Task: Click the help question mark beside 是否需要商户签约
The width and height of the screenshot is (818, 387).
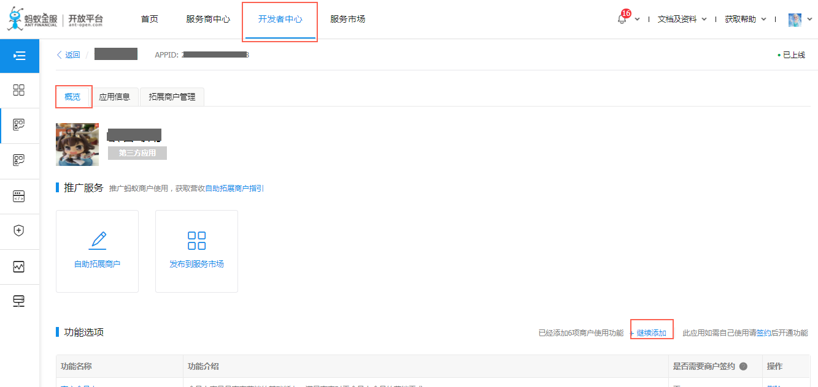Action: click(x=743, y=366)
